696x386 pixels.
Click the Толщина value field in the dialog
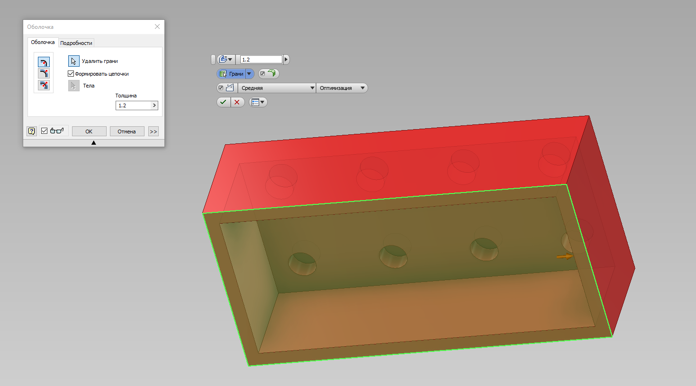(x=133, y=105)
